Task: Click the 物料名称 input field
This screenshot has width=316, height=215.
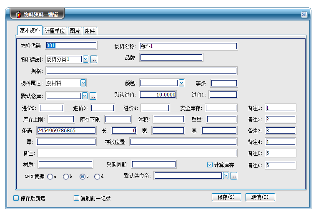Action: pos(188,46)
